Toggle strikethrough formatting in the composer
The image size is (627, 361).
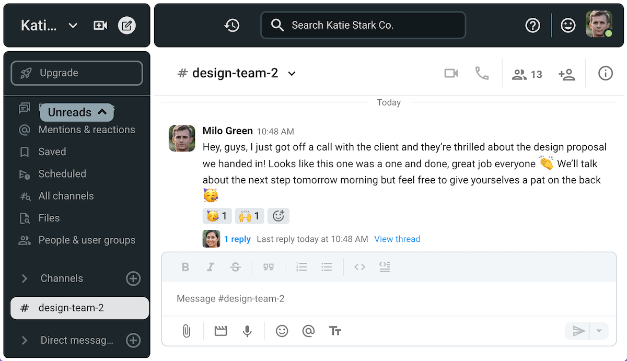coord(236,267)
